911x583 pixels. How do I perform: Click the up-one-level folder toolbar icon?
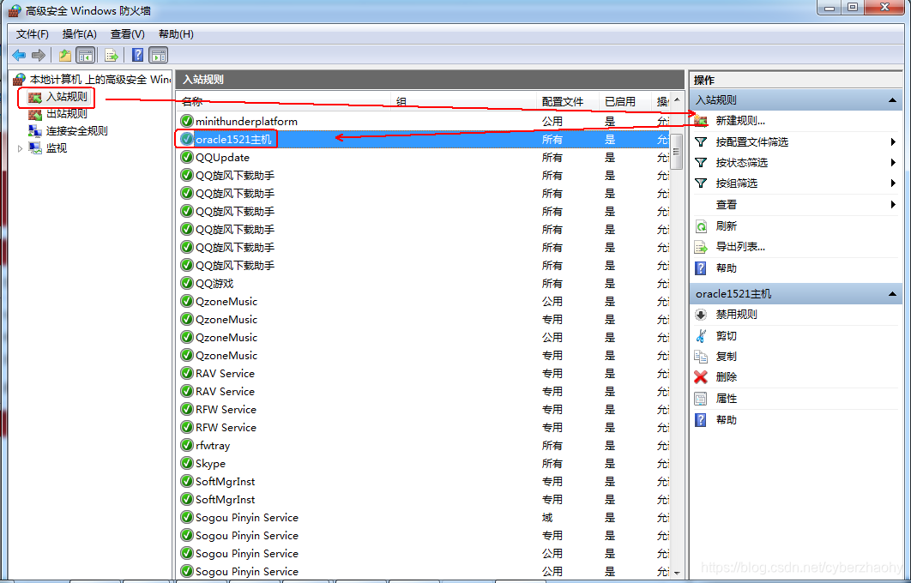(64, 55)
